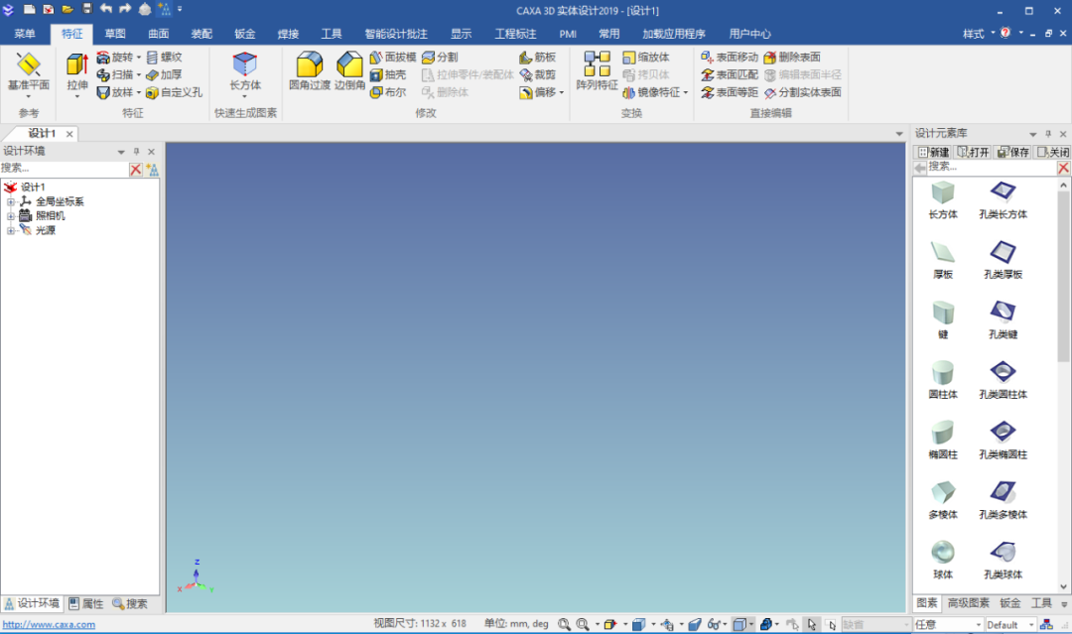The width and height of the screenshot is (1072, 634).
Task: Select the 分割 split tool
Action: click(440, 57)
